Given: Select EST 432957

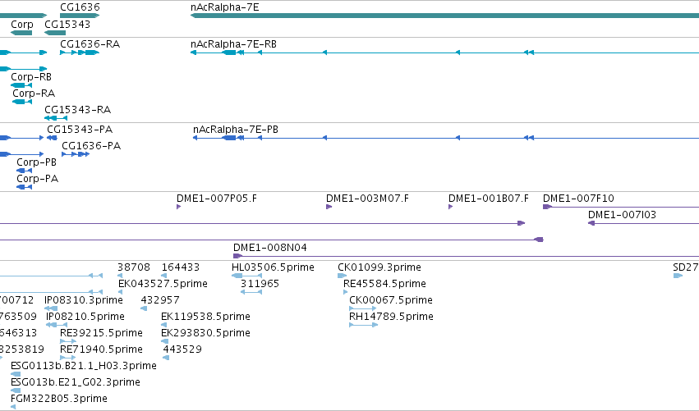Looking at the screenshot, I should pyautogui.click(x=160, y=300).
